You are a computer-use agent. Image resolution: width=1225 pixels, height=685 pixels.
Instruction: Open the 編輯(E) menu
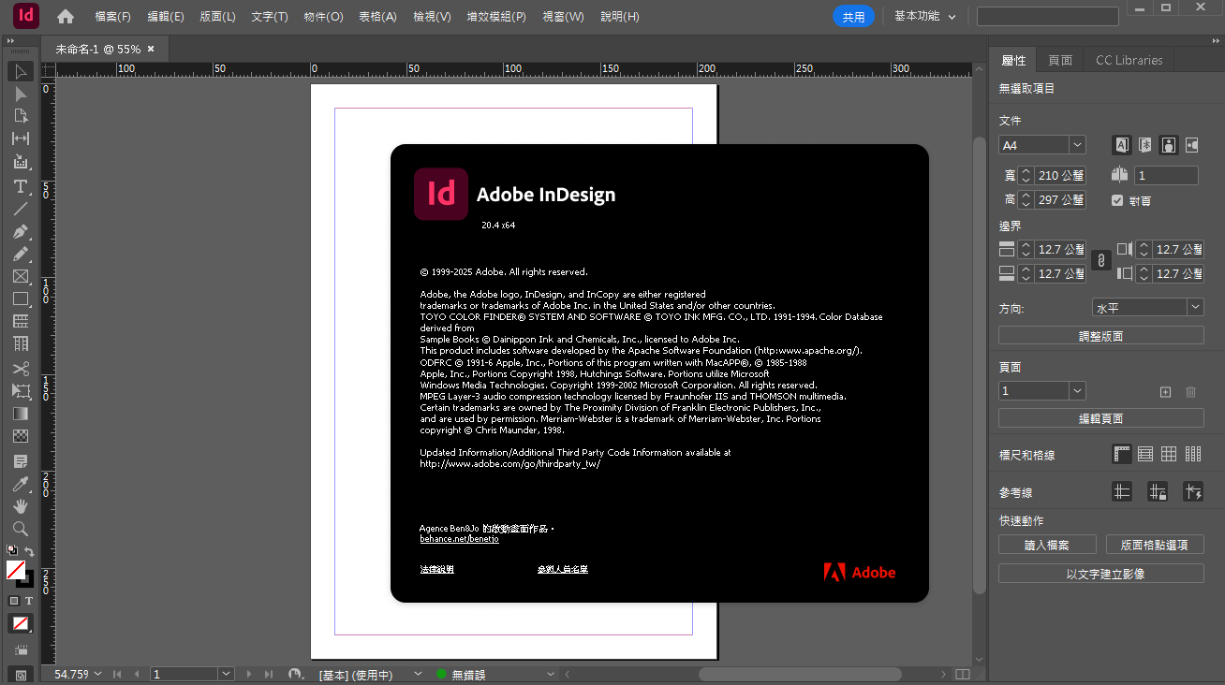coord(166,17)
